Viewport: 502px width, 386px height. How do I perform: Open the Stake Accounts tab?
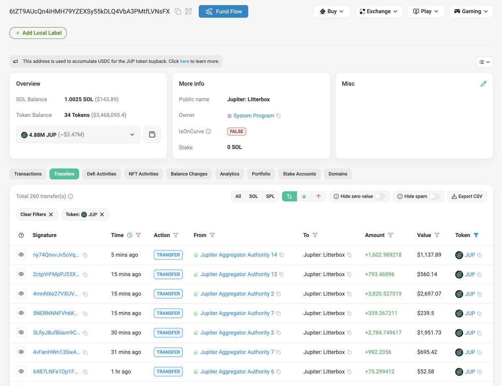300,174
